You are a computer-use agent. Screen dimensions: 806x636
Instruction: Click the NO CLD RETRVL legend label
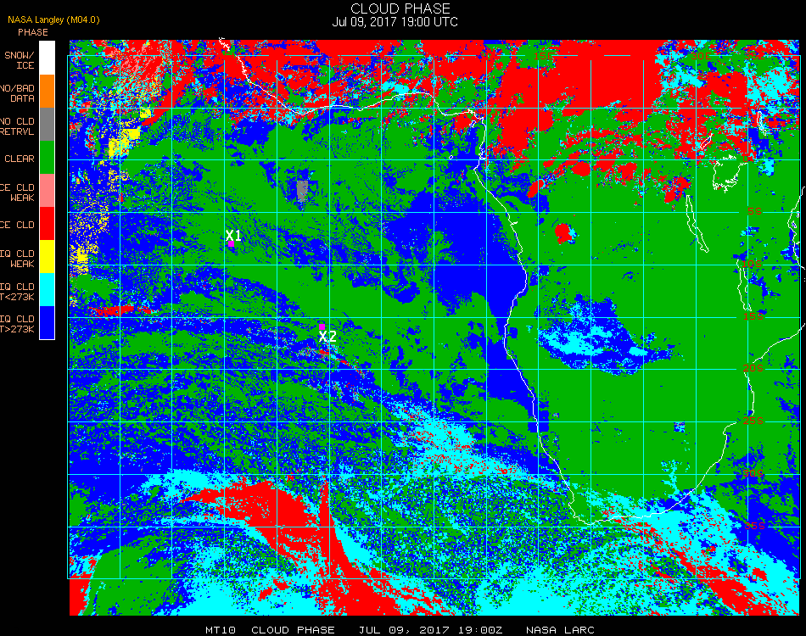point(17,126)
